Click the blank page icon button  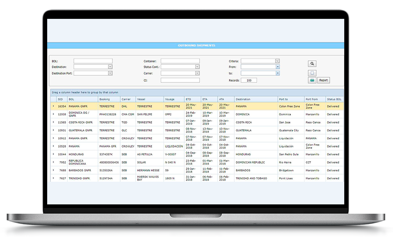point(312,73)
